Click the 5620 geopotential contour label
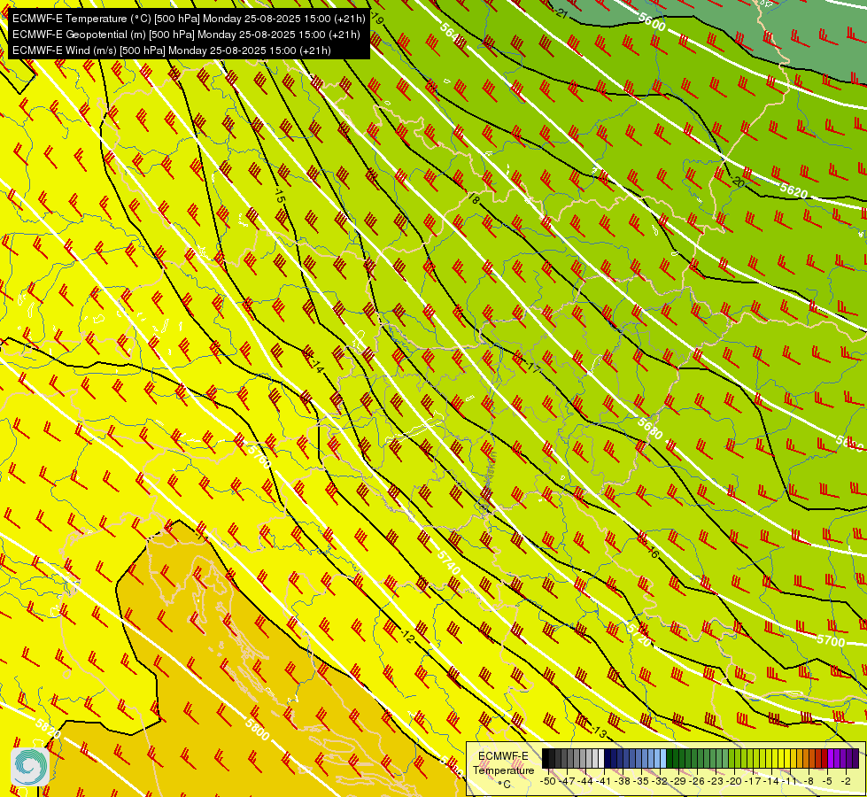Image resolution: width=867 pixels, height=797 pixels. 794,190
